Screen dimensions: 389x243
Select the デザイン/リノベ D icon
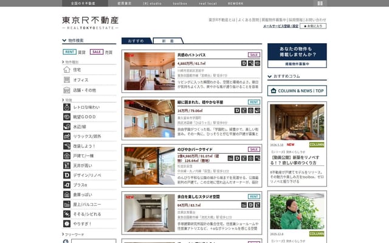67,175
